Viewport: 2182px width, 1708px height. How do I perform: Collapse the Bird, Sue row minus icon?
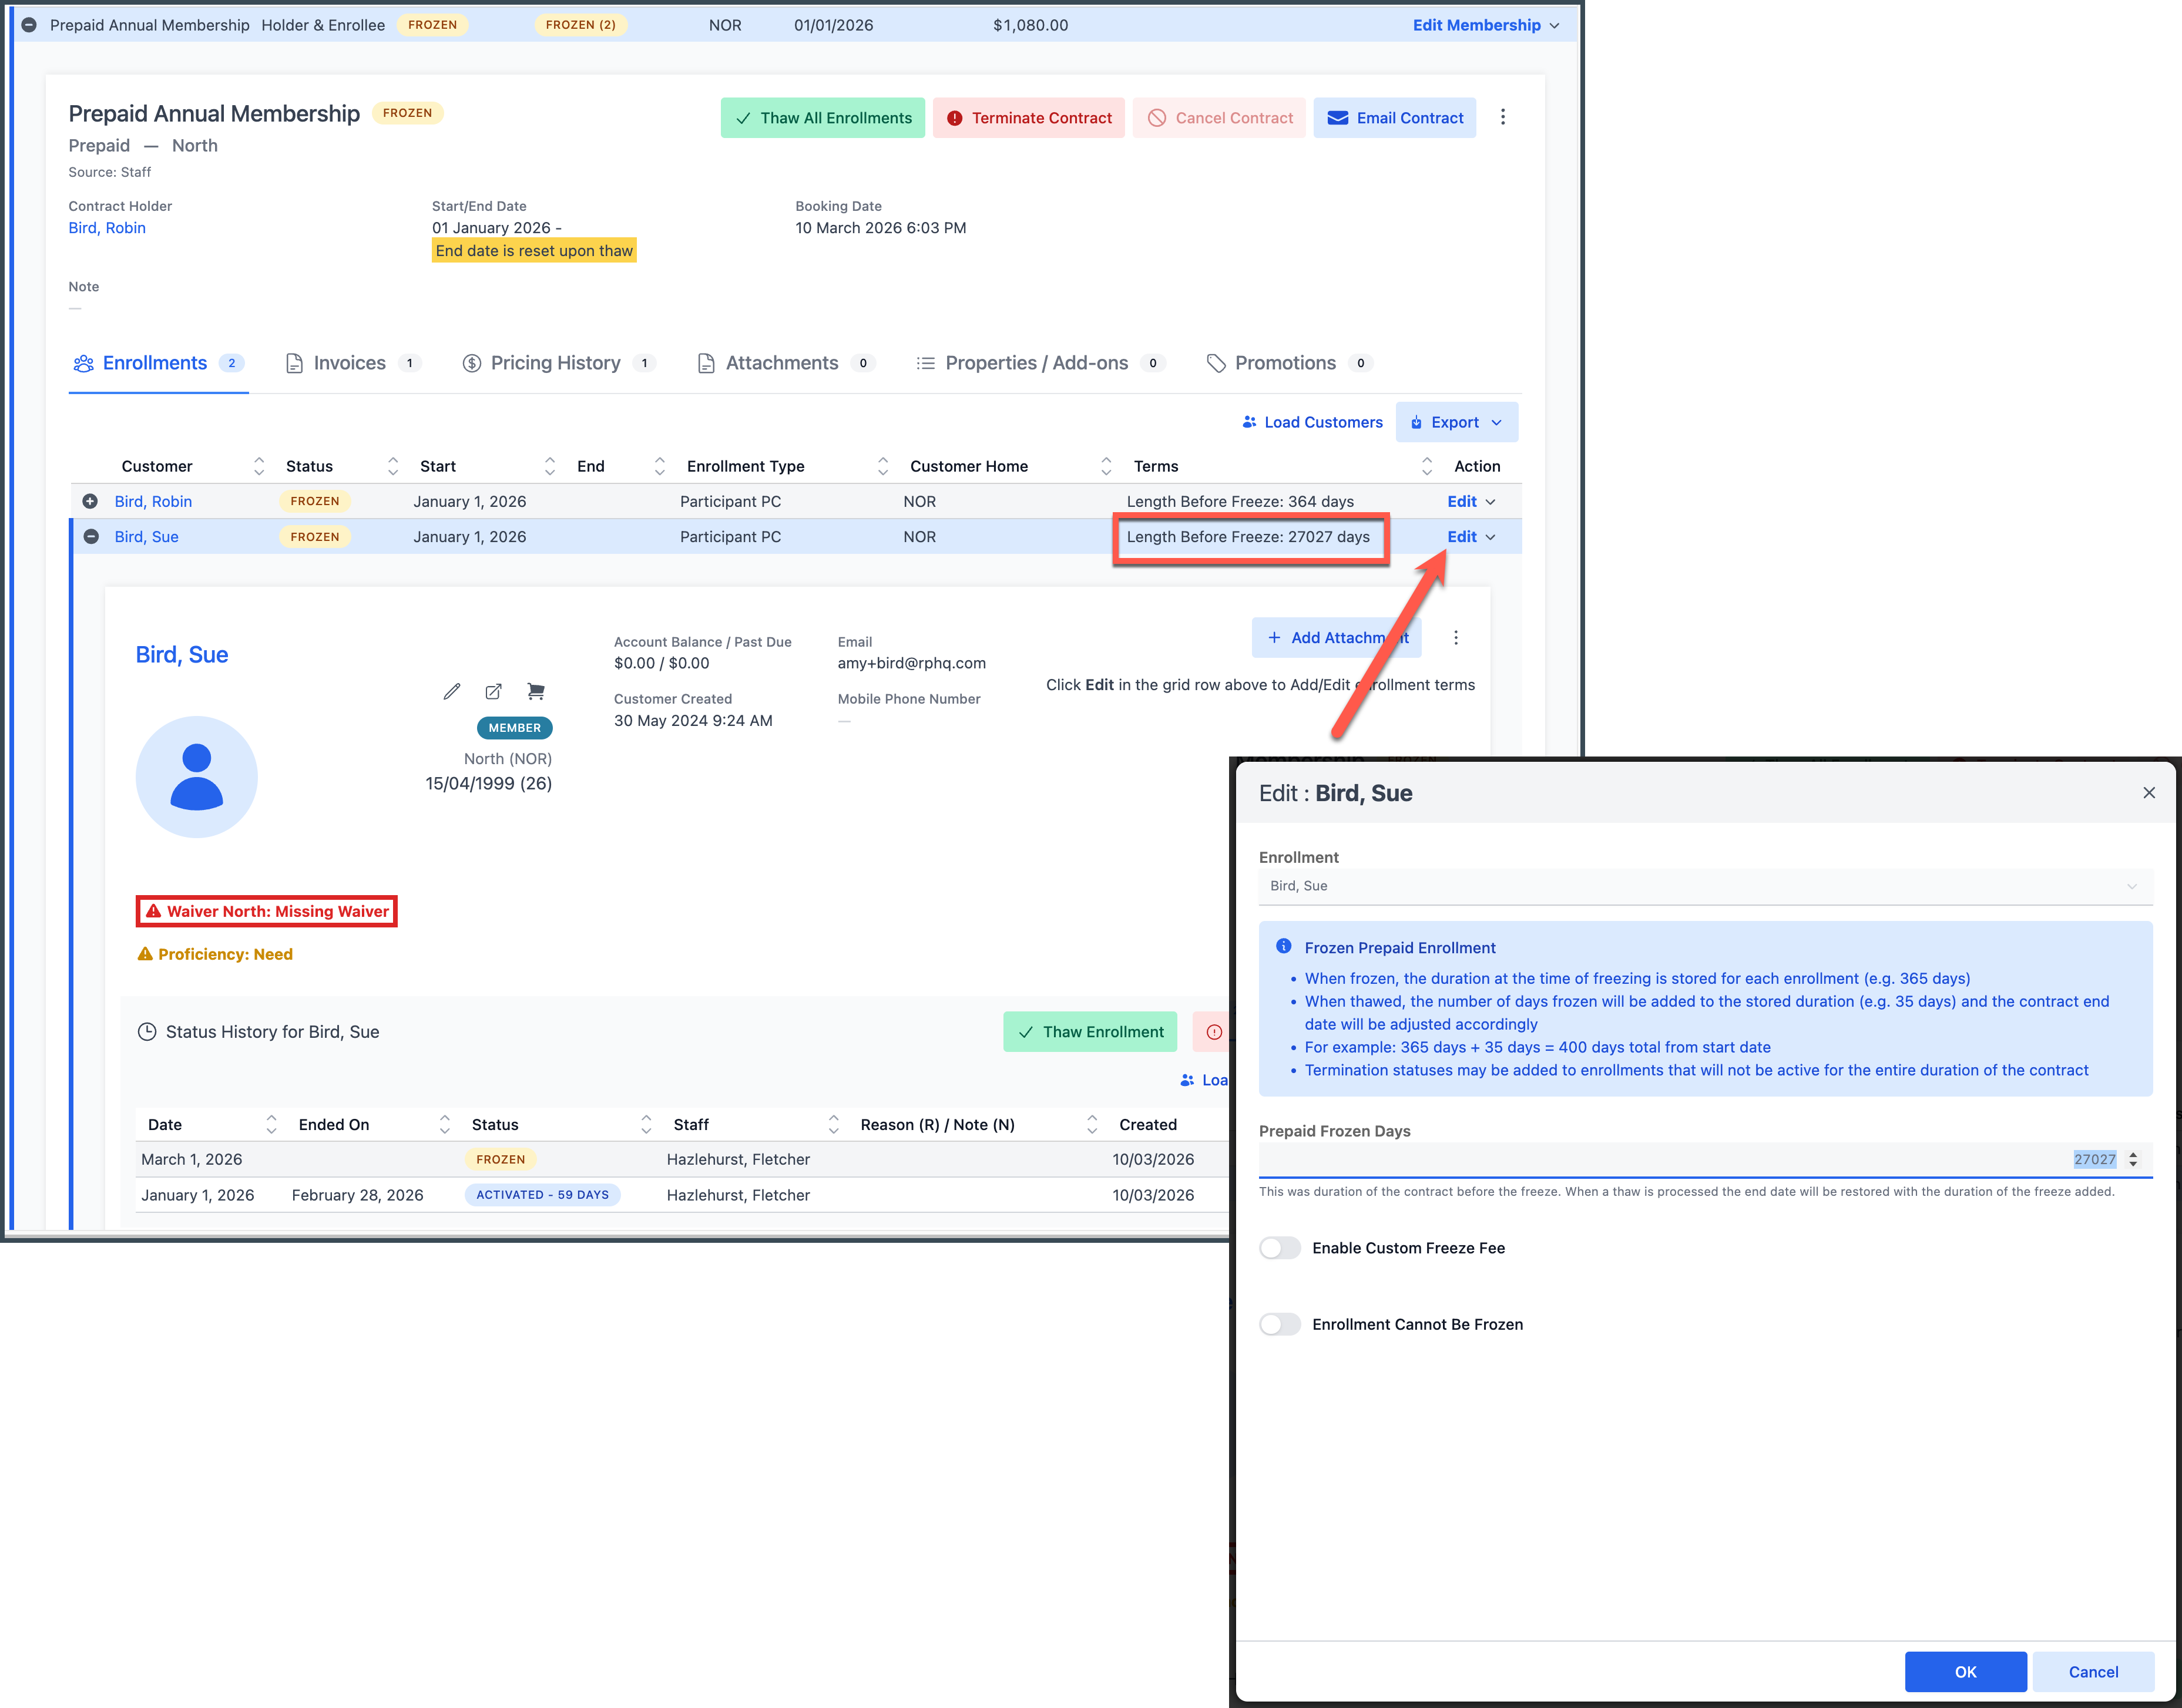(x=91, y=536)
